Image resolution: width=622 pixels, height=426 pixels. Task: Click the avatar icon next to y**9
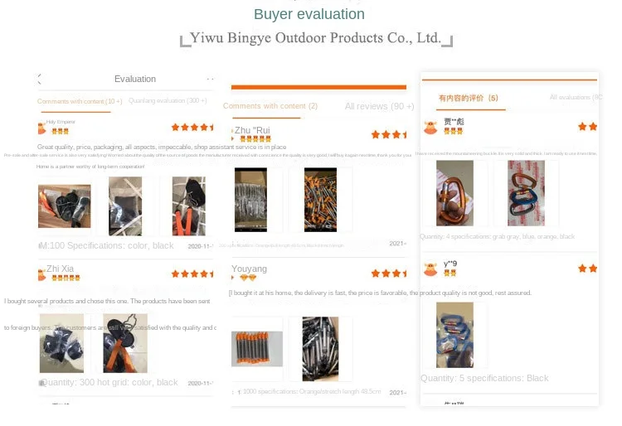click(x=430, y=269)
